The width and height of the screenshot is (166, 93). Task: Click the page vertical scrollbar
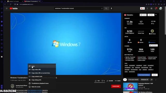click(165, 21)
